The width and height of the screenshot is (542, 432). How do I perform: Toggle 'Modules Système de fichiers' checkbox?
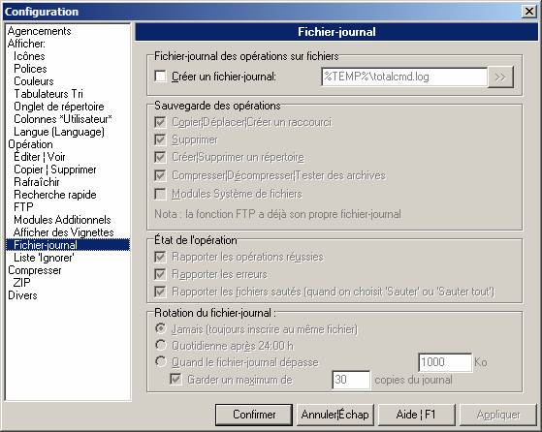(160, 194)
